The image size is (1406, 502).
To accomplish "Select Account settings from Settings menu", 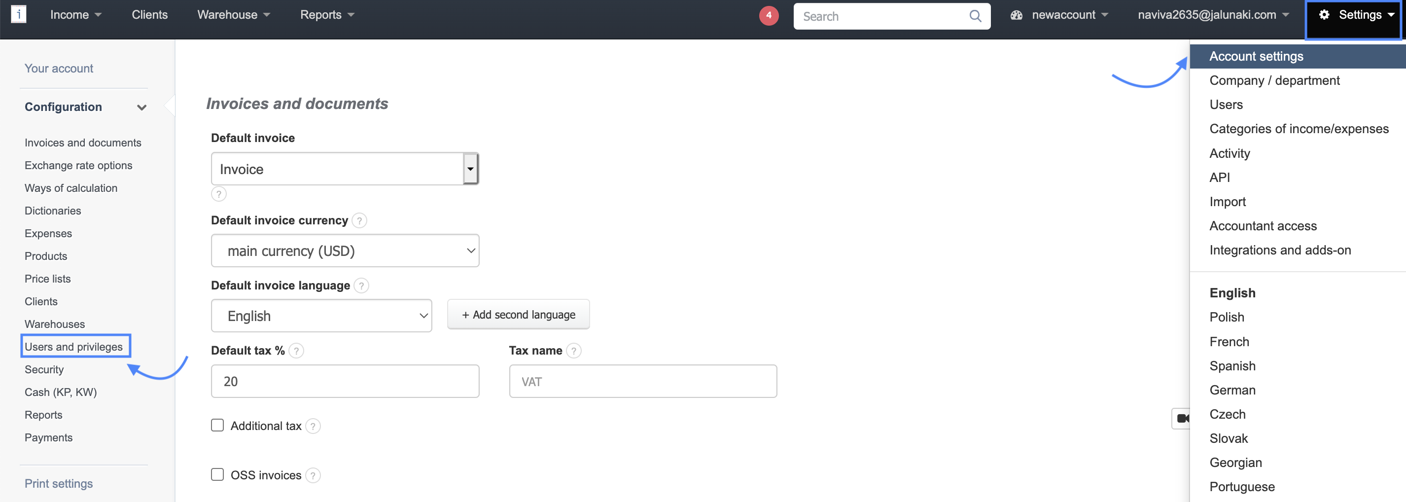I will [1256, 56].
